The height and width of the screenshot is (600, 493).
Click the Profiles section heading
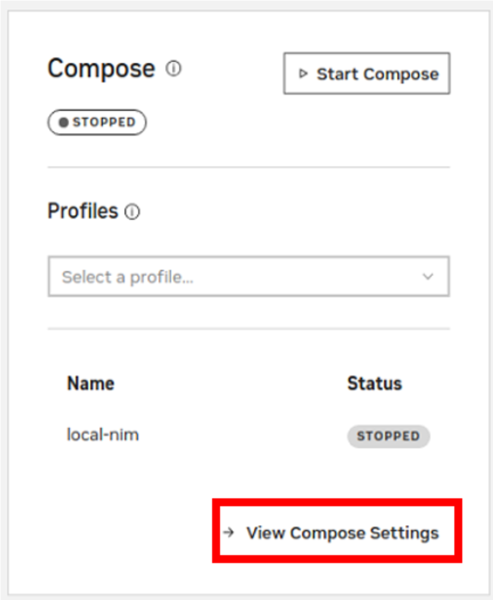click(82, 211)
